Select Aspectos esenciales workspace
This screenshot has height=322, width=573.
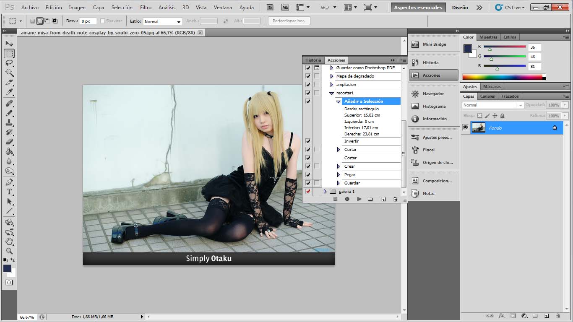click(418, 8)
